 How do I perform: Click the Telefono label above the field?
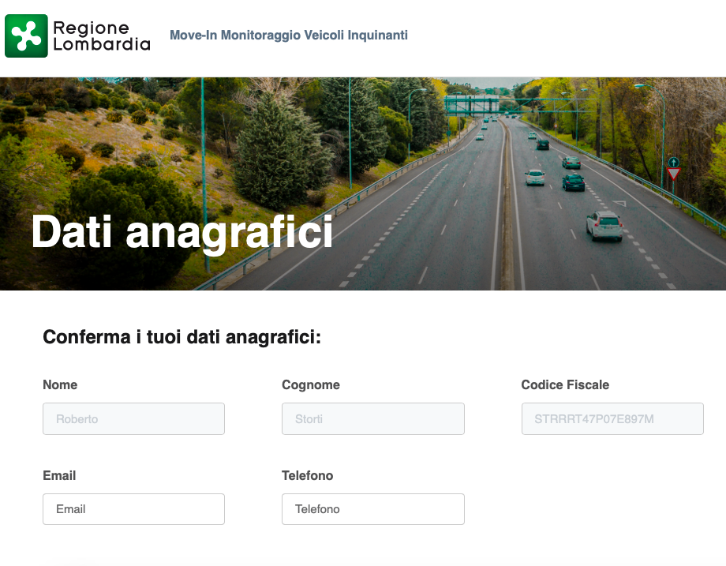tap(308, 476)
